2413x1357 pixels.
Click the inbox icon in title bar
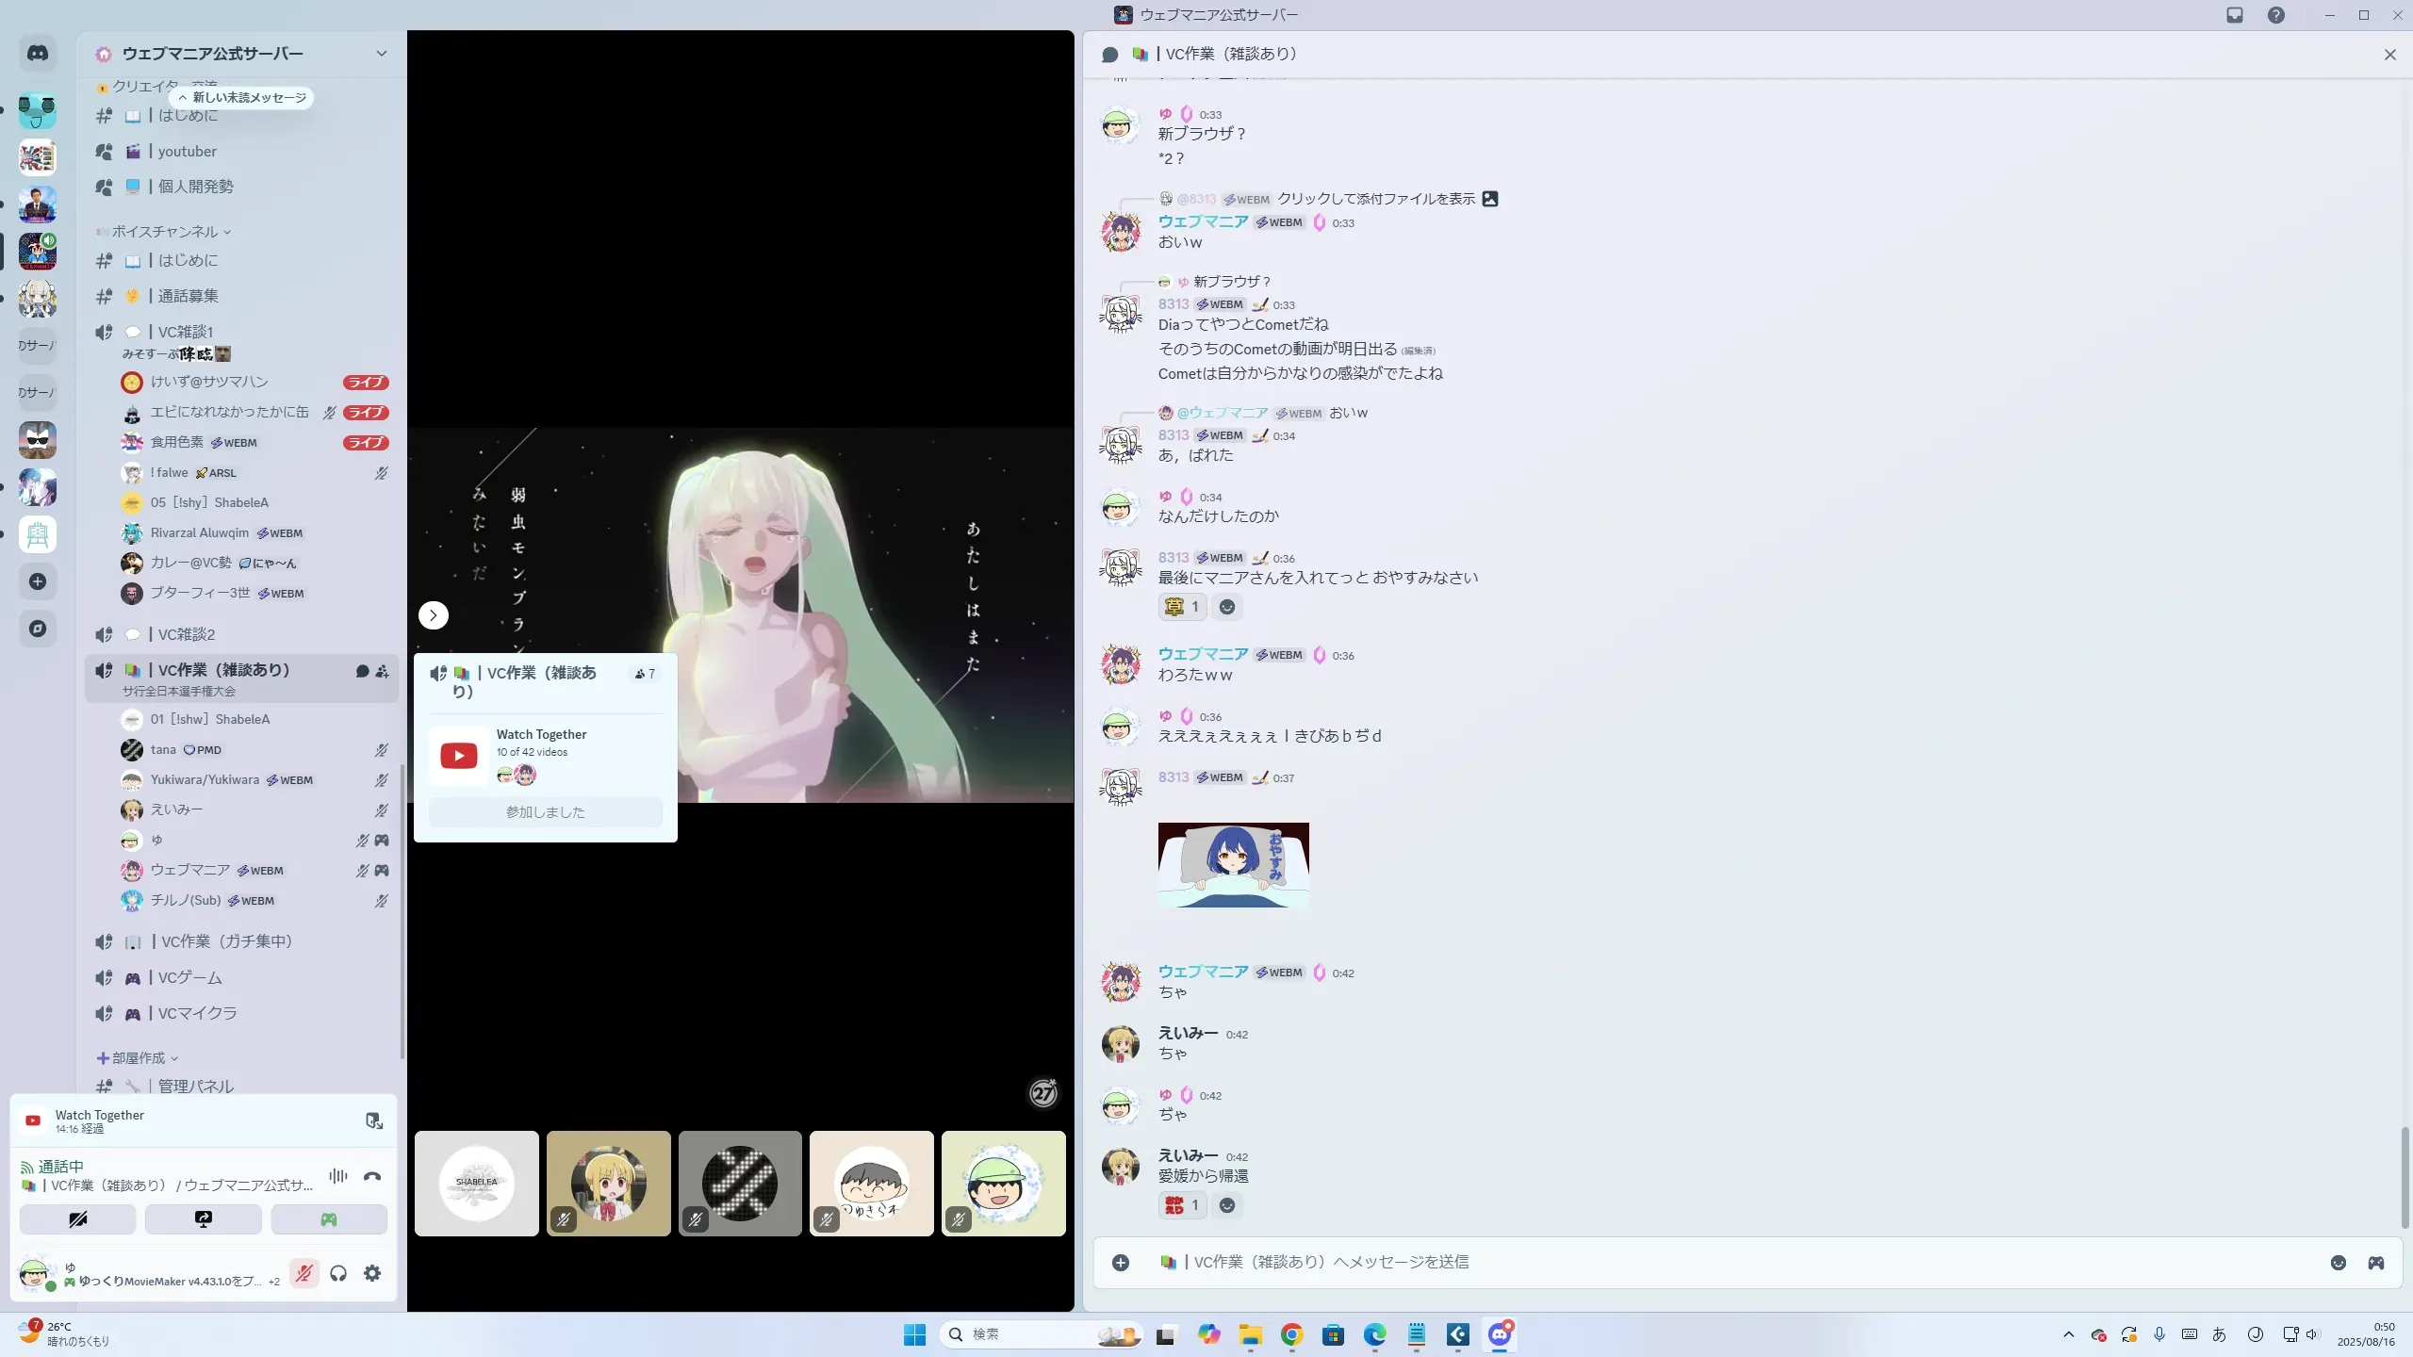[x=2235, y=15]
